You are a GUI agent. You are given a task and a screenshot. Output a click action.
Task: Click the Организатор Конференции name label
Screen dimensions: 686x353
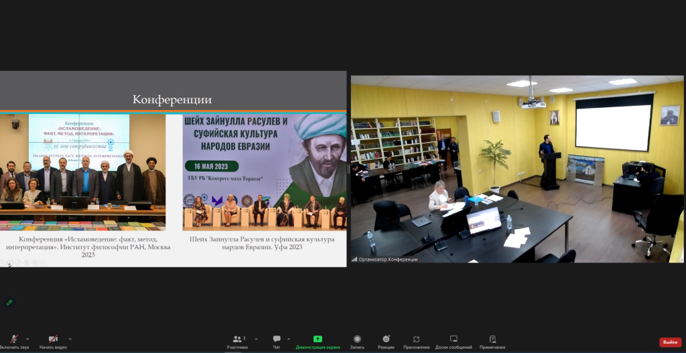(x=388, y=259)
